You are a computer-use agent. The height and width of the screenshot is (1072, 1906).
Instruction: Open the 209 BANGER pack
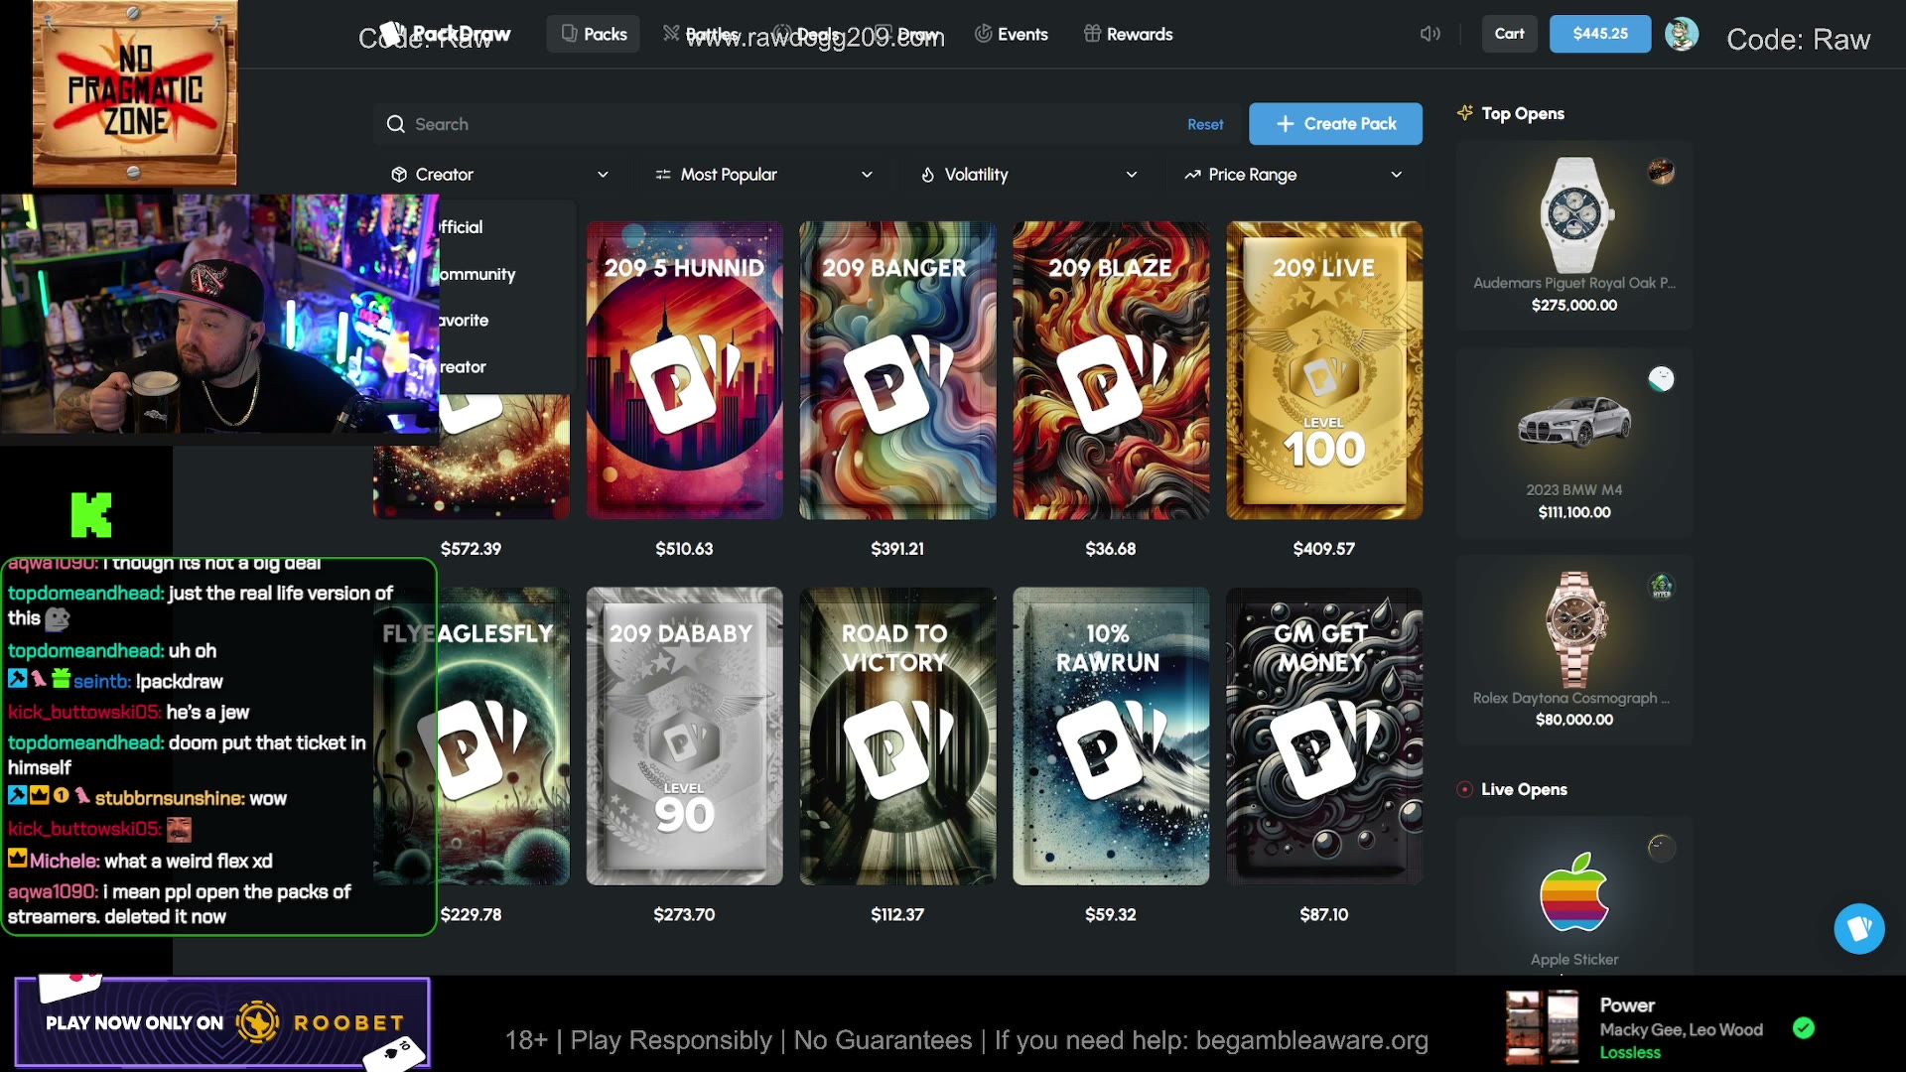[x=897, y=370]
